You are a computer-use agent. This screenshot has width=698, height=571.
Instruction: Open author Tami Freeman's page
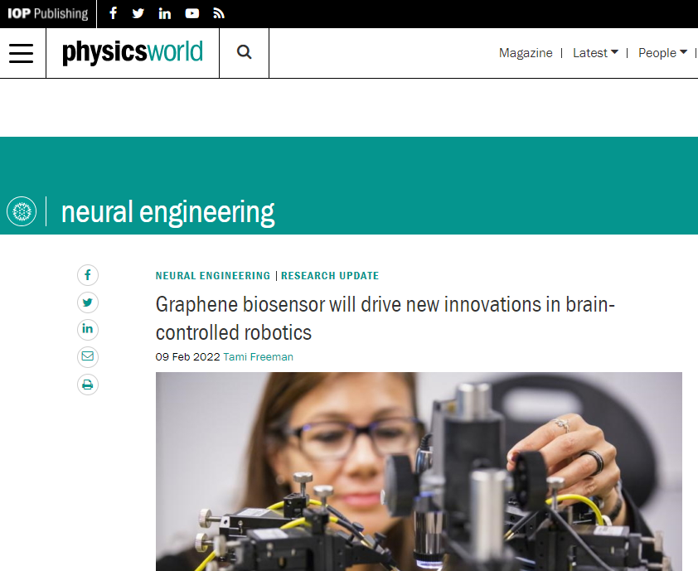[258, 357]
